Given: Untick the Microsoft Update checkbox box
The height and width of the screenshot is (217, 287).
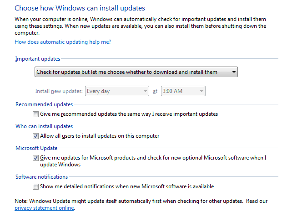Looking at the screenshot, I should pos(36,158).
